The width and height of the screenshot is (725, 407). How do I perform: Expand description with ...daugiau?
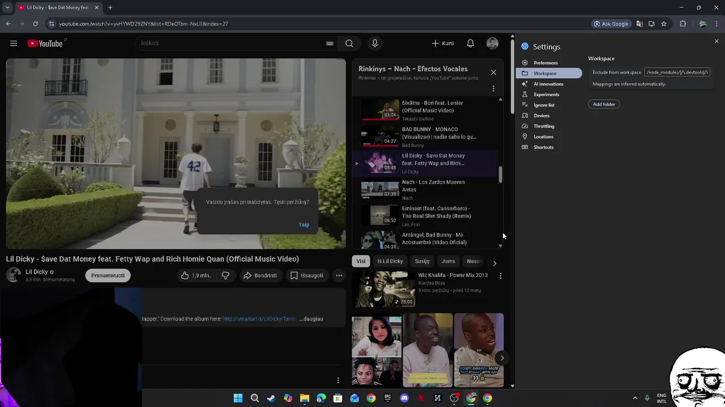(x=311, y=319)
